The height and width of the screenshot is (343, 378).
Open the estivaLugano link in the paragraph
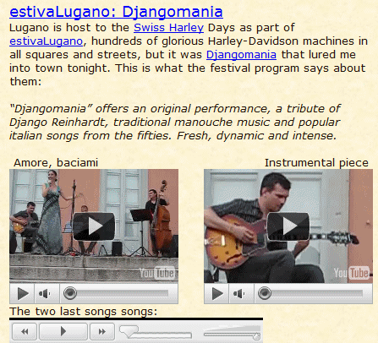click(47, 41)
